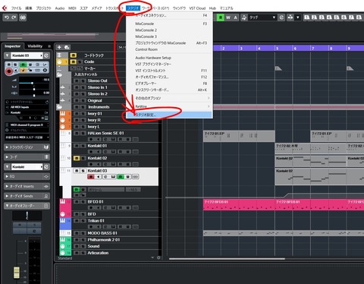This screenshot has width=364, height=284.
Task: Click record enable on Kontakt 03 track
Action: coord(91,177)
